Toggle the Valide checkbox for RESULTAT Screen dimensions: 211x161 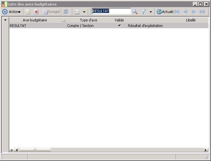119,25
